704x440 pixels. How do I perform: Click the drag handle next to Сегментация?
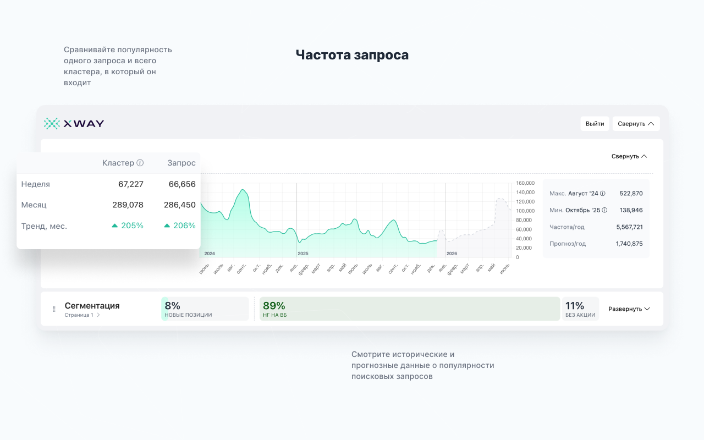coord(53,309)
